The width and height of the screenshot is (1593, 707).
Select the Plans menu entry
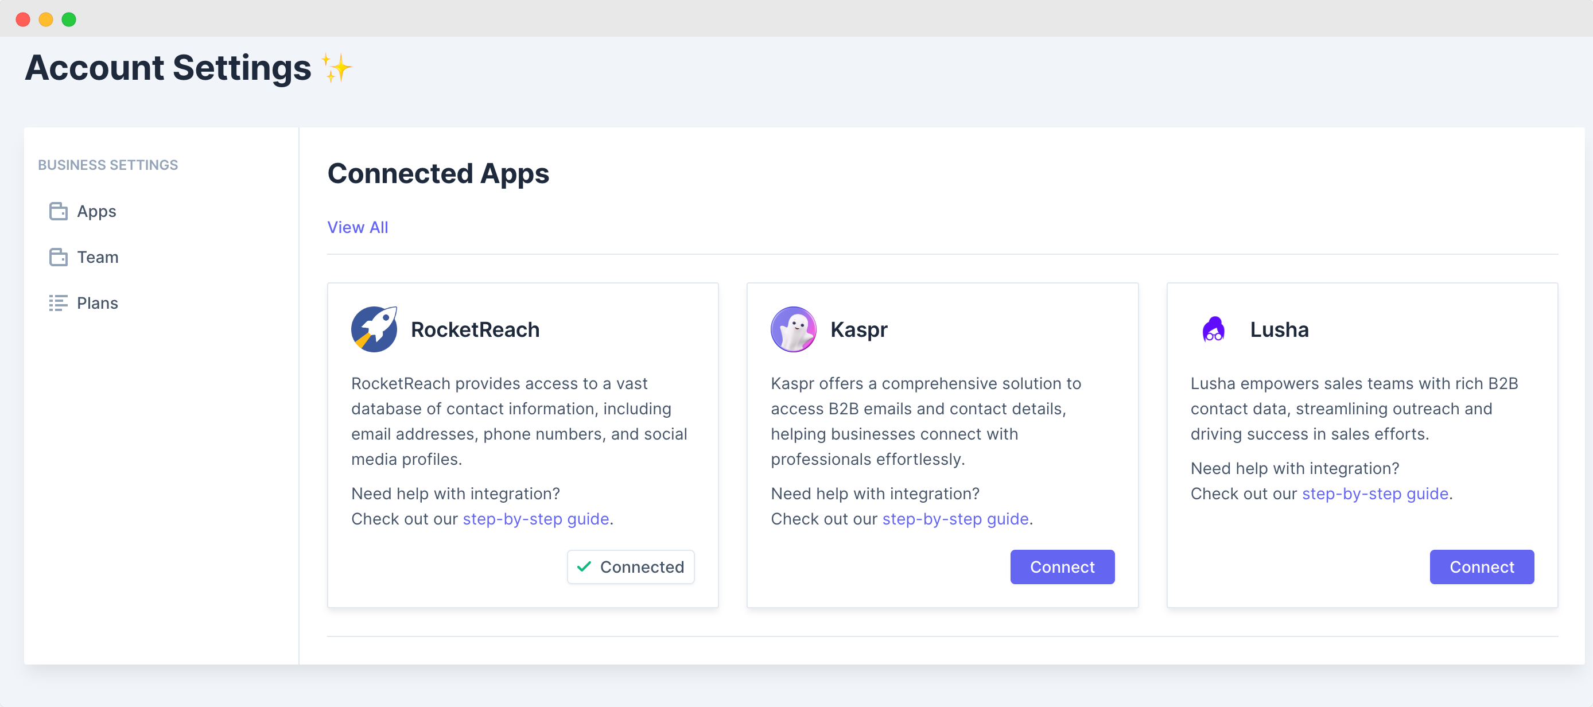click(98, 303)
